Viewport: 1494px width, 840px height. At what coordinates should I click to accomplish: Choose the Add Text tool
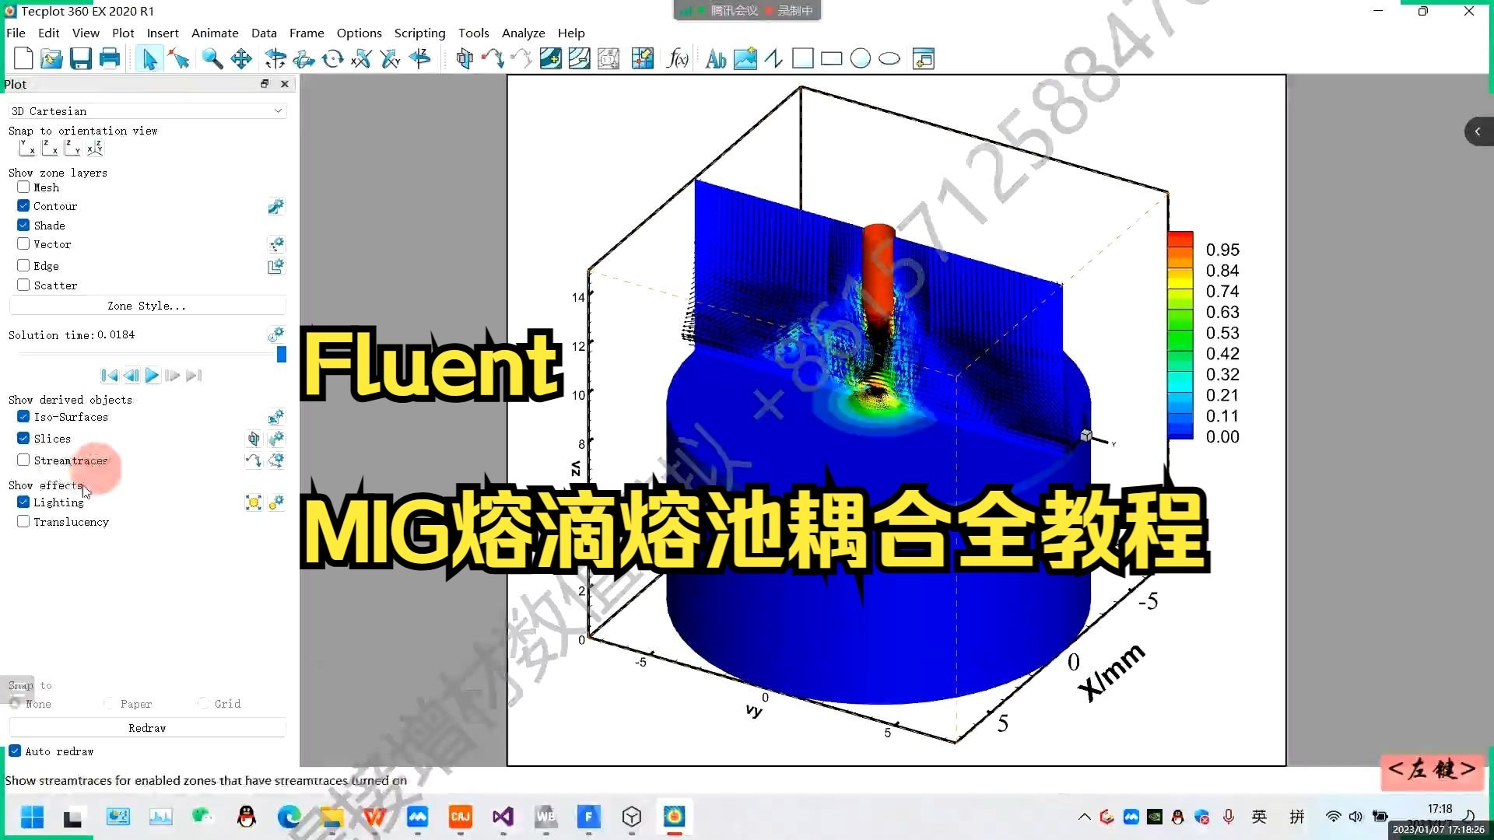coord(715,58)
